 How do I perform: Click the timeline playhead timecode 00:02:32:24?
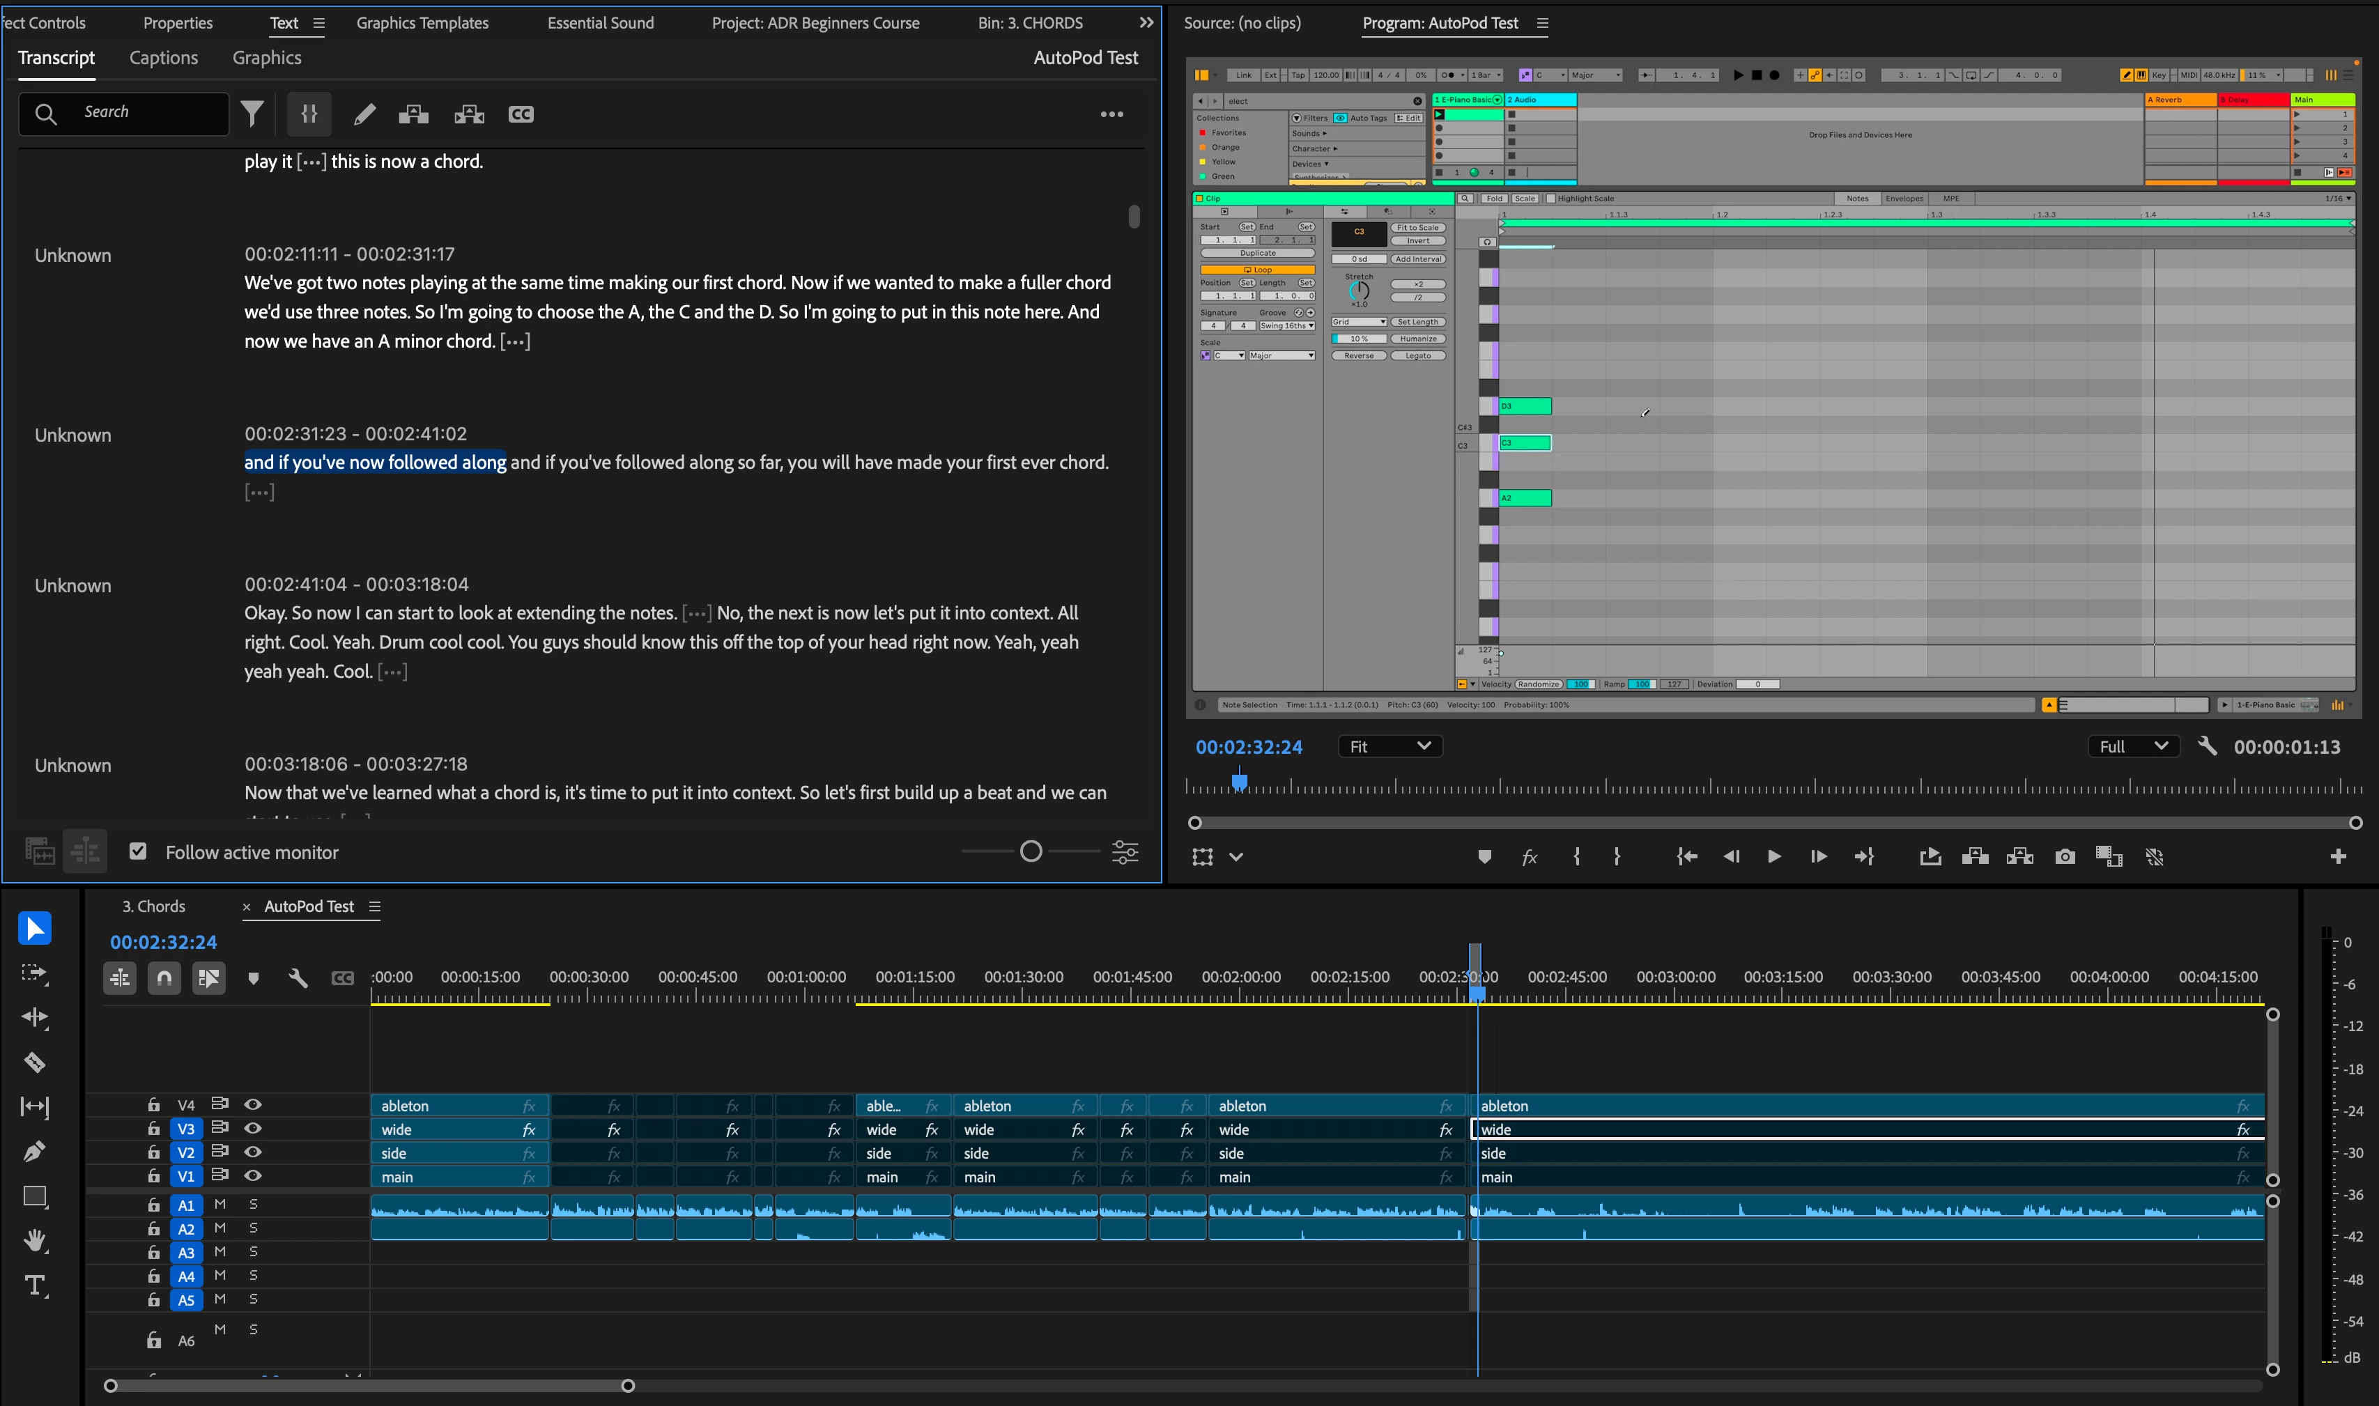click(164, 943)
